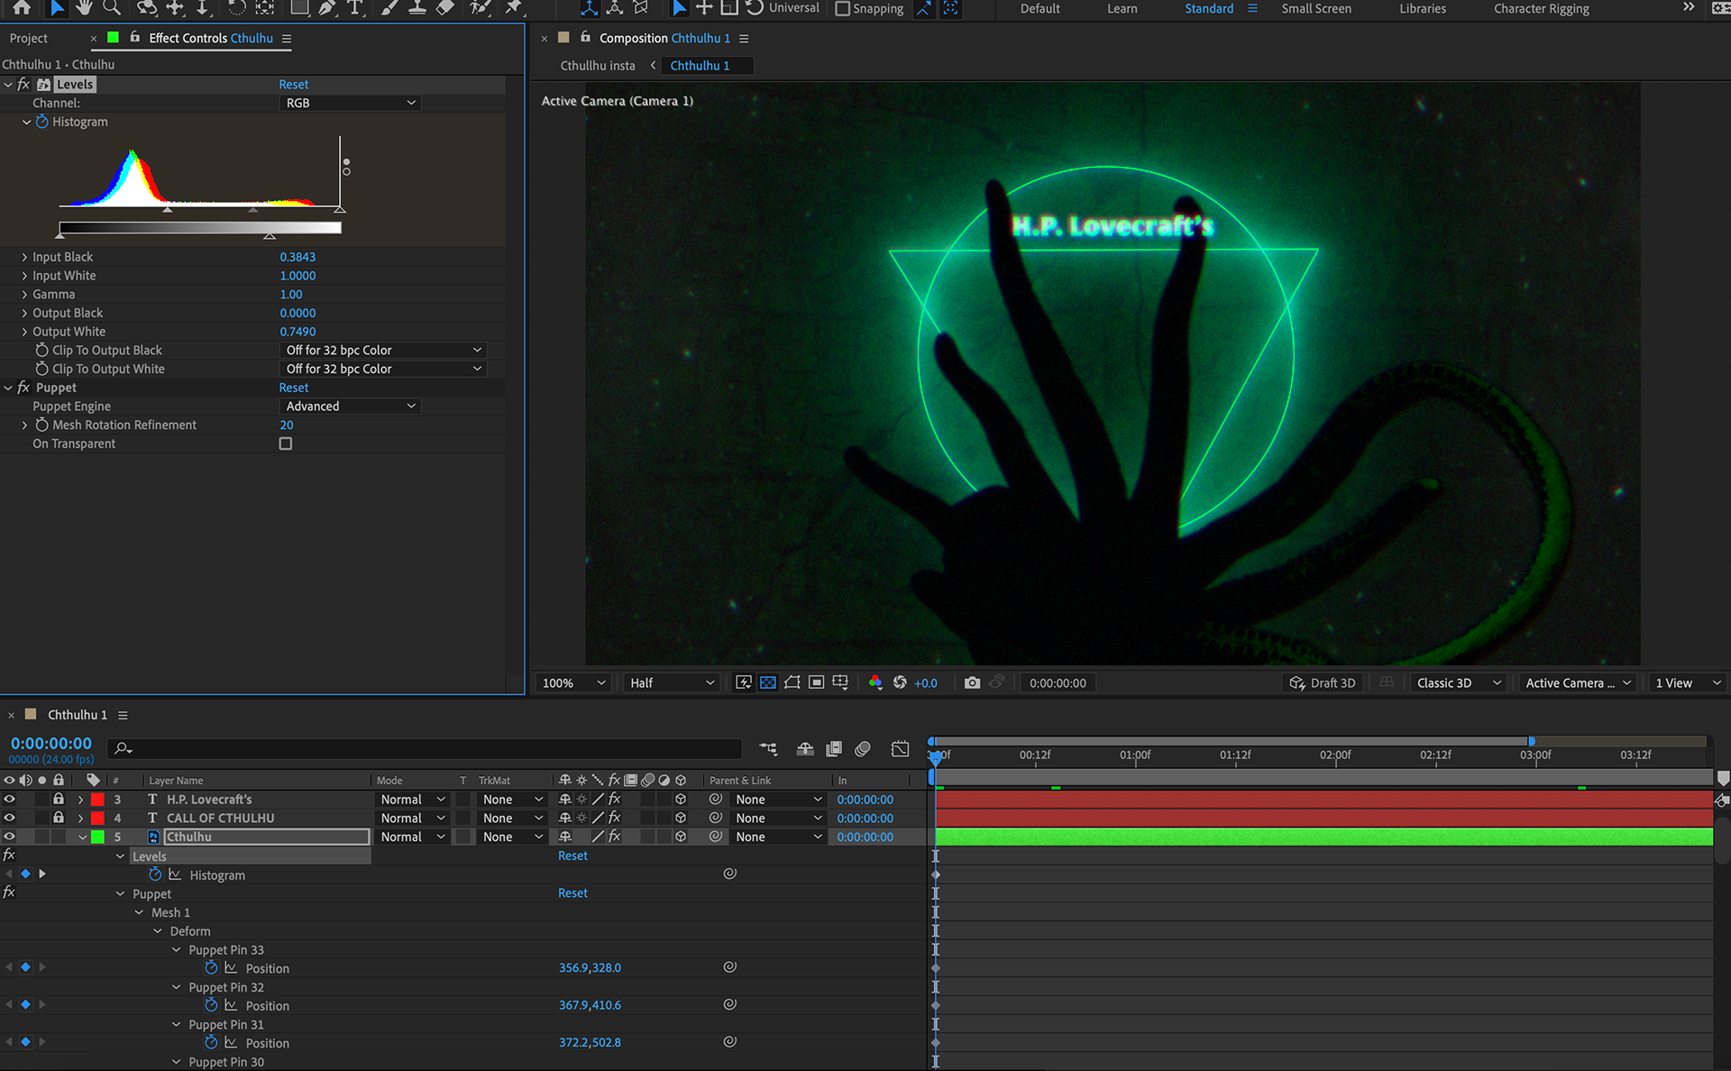Open the Project panel tab
Image resolution: width=1731 pixels, height=1071 pixels.
29,38
